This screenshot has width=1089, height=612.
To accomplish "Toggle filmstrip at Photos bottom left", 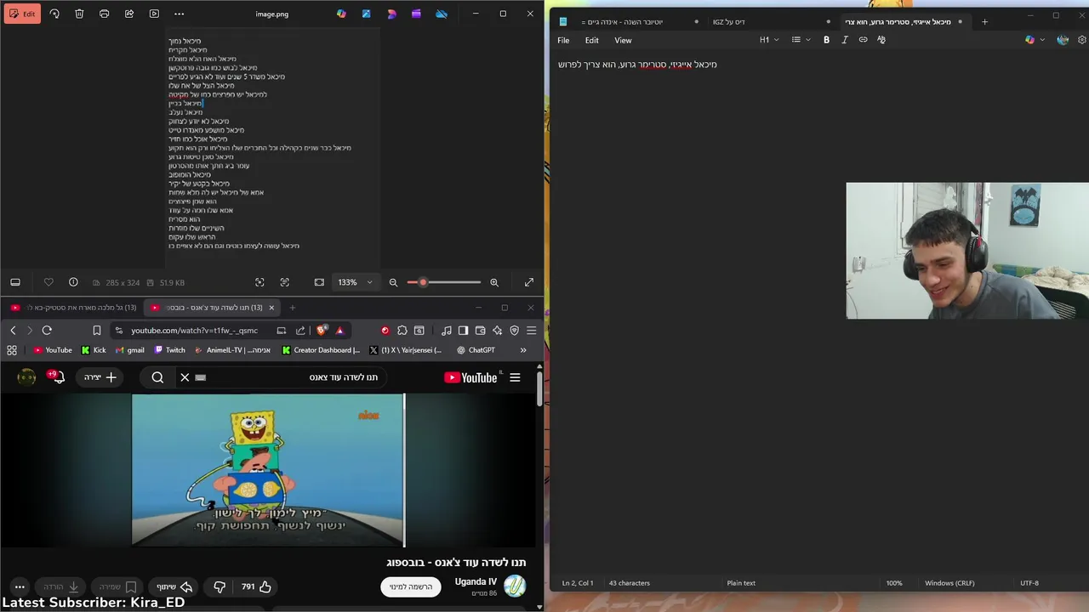I will click(x=15, y=282).
